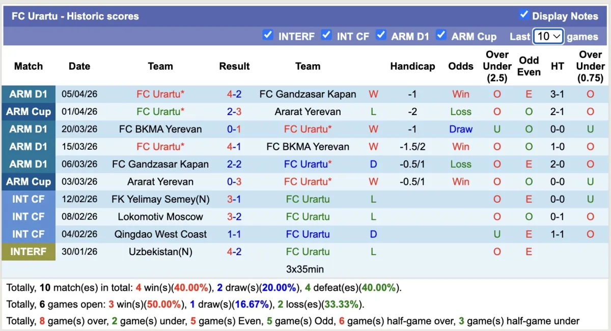Select Qingdao West Coast team link
The height and width of the screenshot is (331, 611).
(160, 234)
